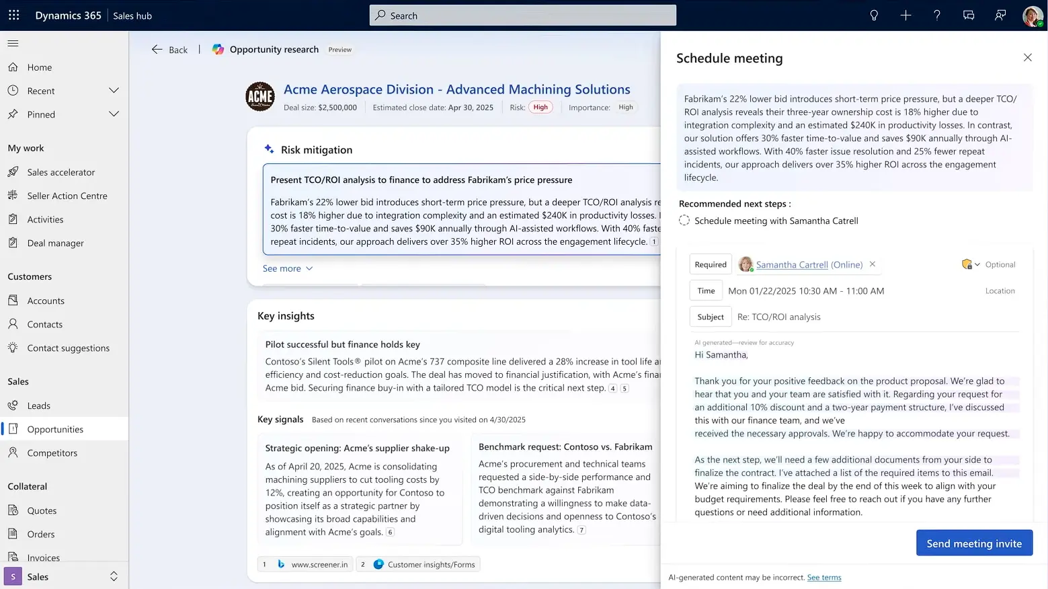This screenshot has height=589, width=1048.
Task: Click the Location field
Action: pos(1000,290)
